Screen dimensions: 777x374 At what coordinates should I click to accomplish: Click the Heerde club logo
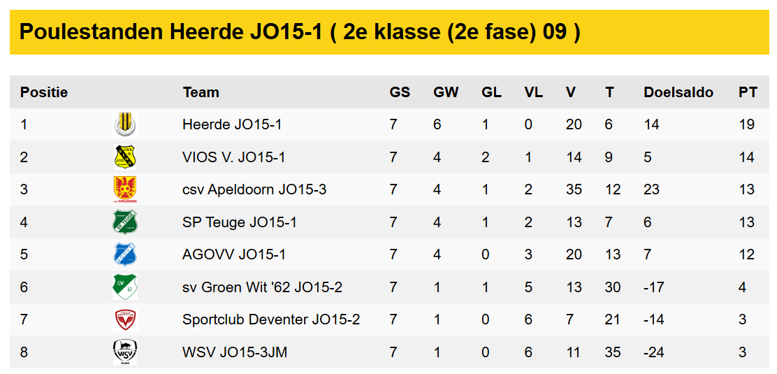125,124
